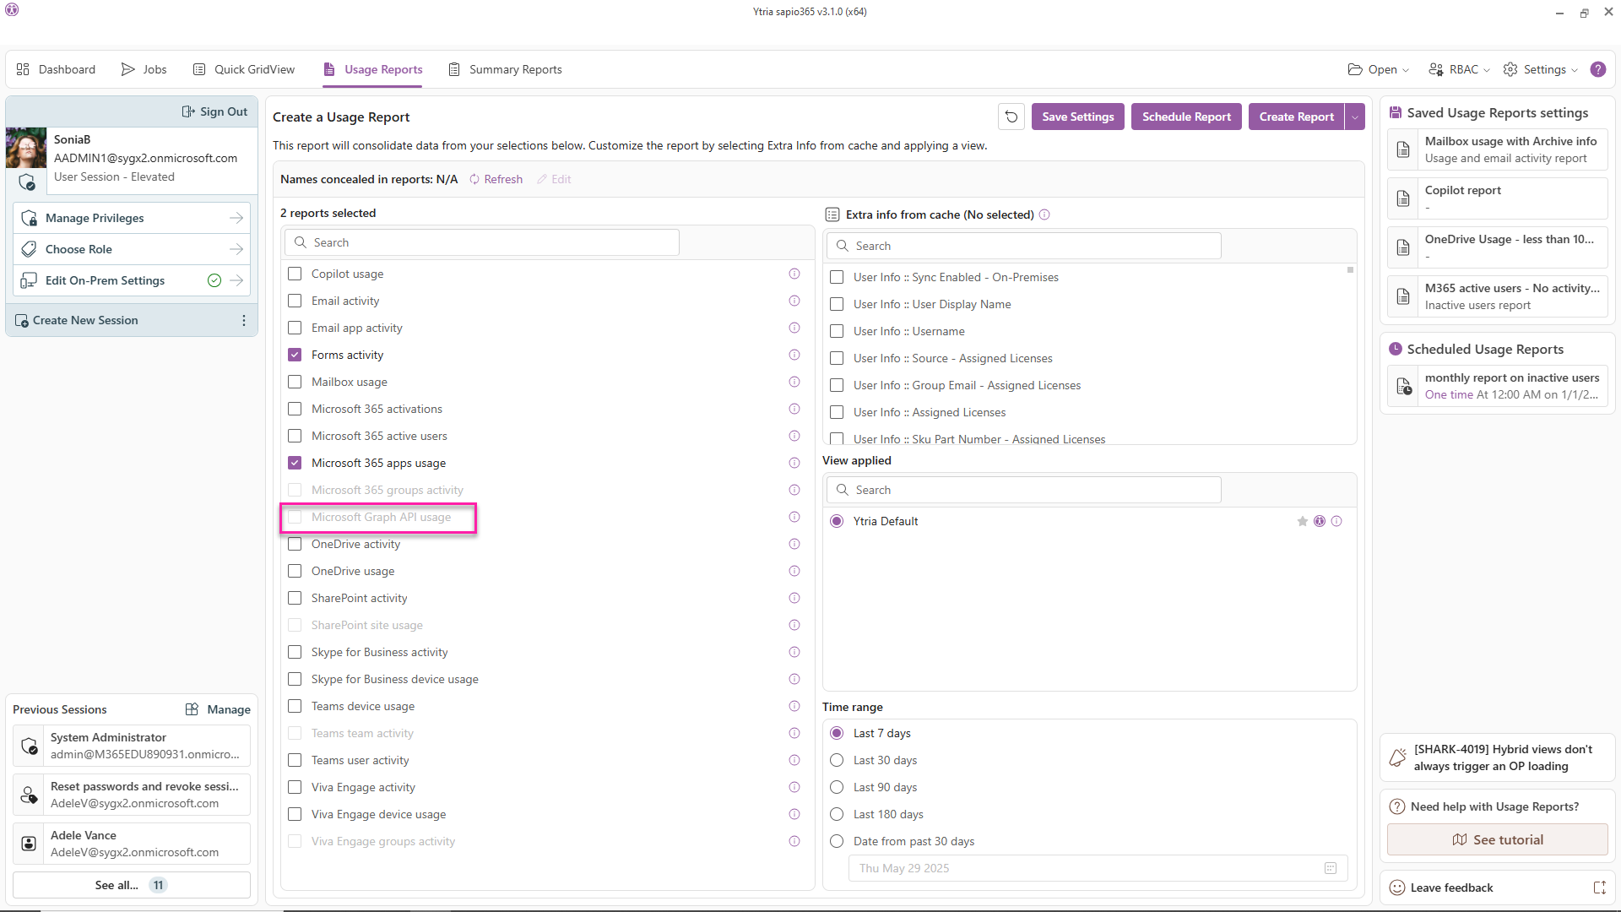Screen dimensions: 1621x912
Task: Open M365 active users - No activity saved report
Action: [x=1497, y=296]
